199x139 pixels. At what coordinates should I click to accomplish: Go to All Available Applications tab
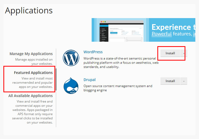[30, 96]
